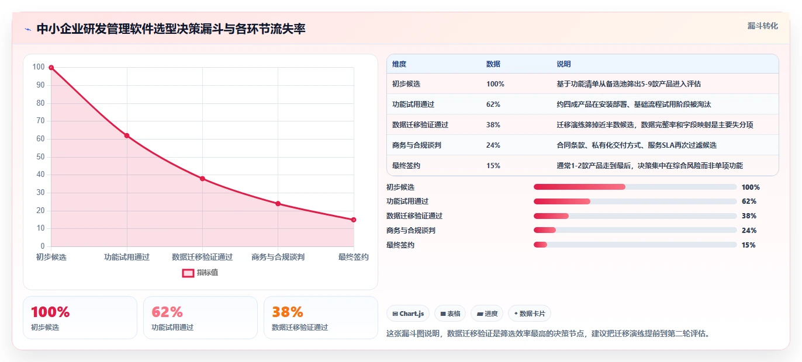
Task: Click the 100% value beside the progress bars
Action: pos(751,187)
